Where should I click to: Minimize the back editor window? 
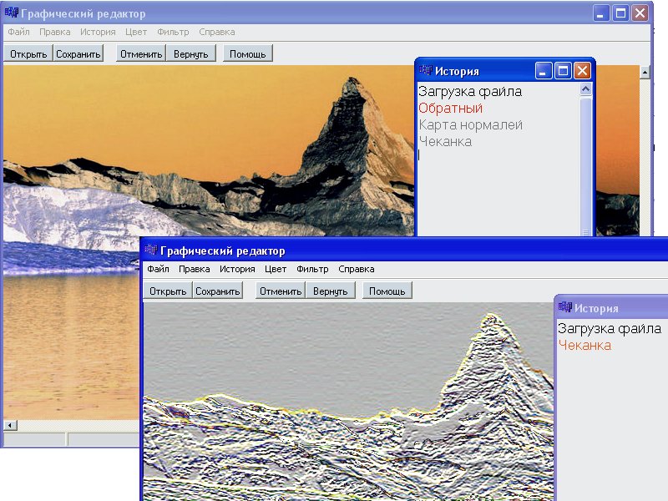[x=600, y=13]
